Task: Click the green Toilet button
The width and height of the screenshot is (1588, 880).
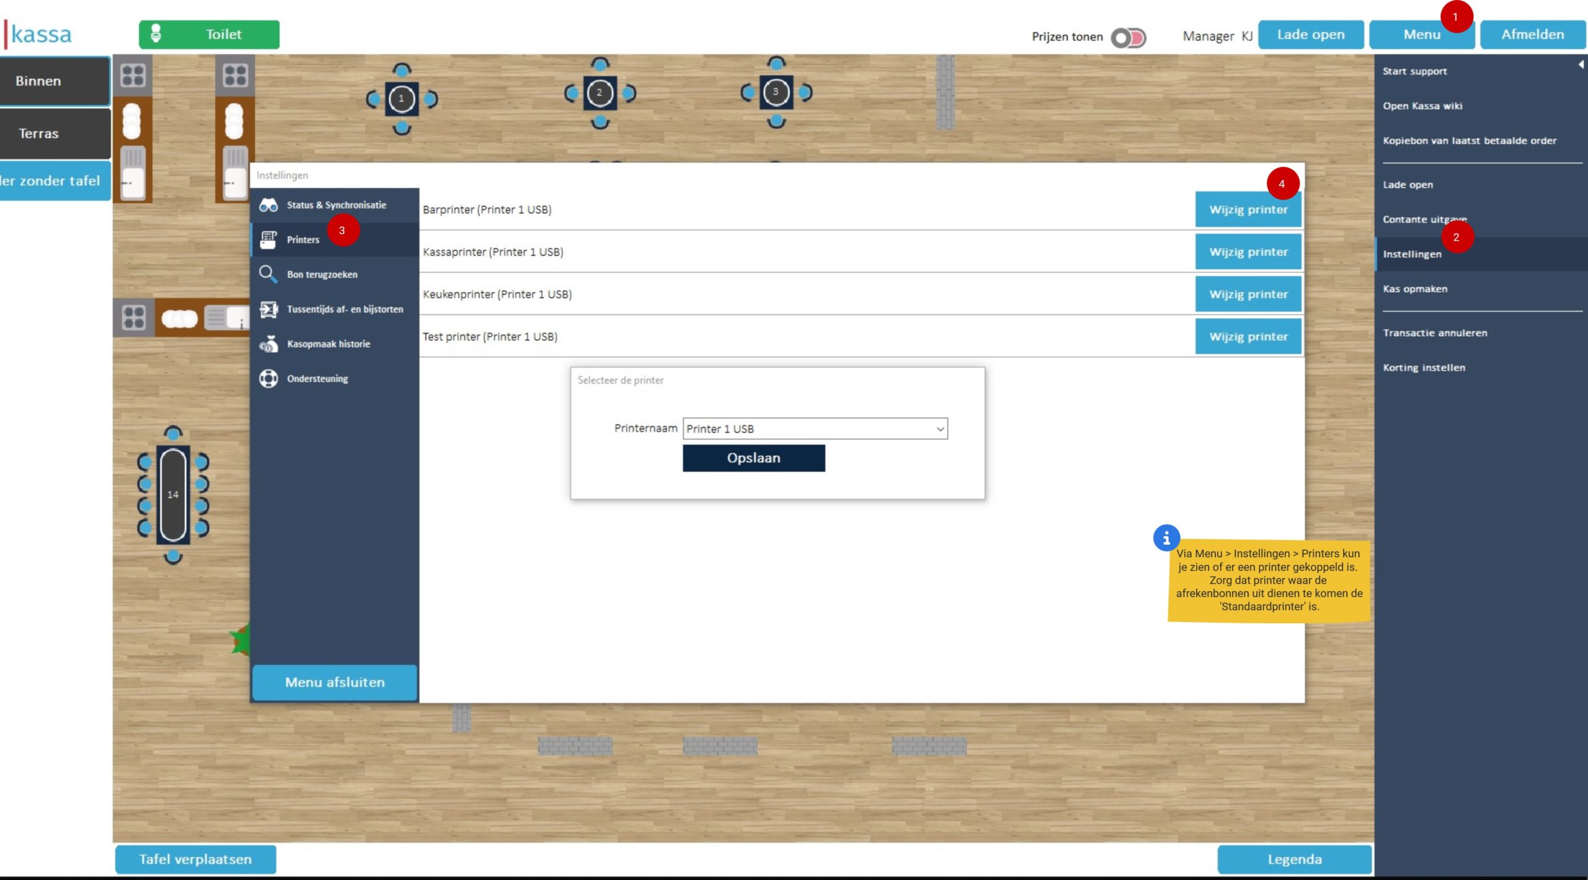Action: pyautogui.click(x=209, y=35)
